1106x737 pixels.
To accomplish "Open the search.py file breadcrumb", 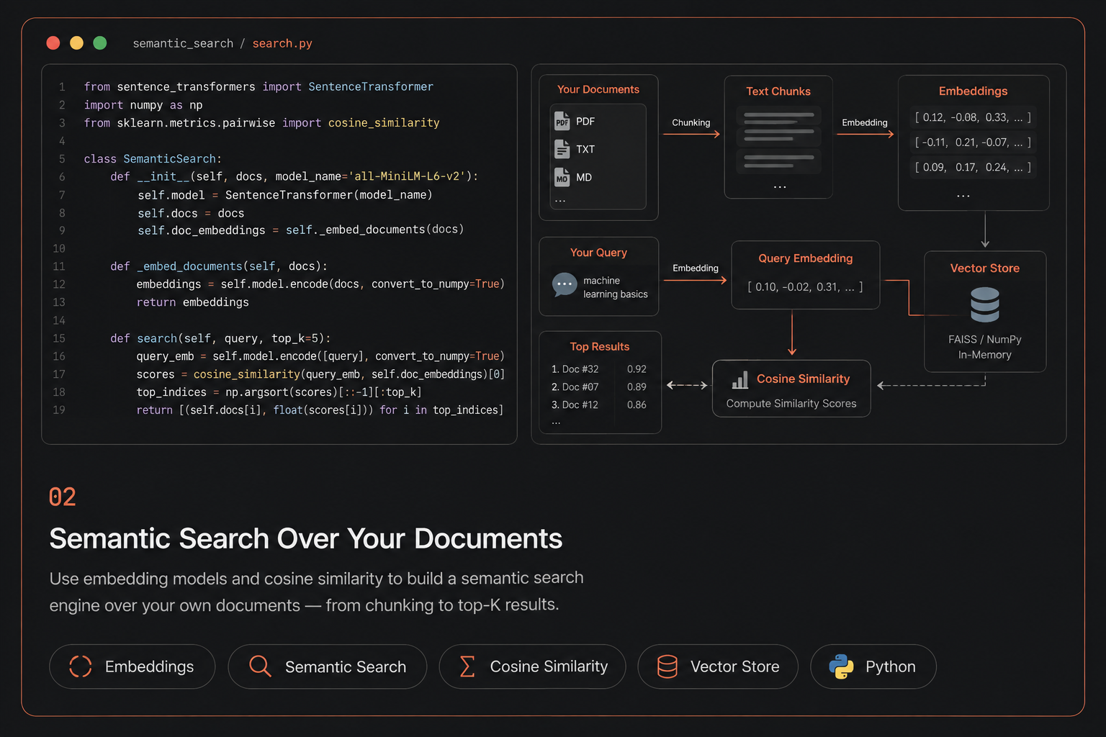I will pos(282,43).
